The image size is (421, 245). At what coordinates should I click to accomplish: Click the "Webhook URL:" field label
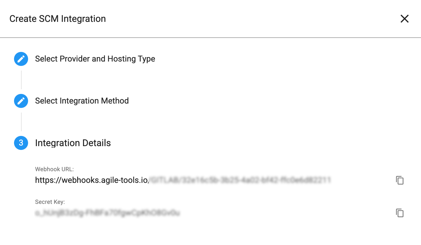pos(54,169)
